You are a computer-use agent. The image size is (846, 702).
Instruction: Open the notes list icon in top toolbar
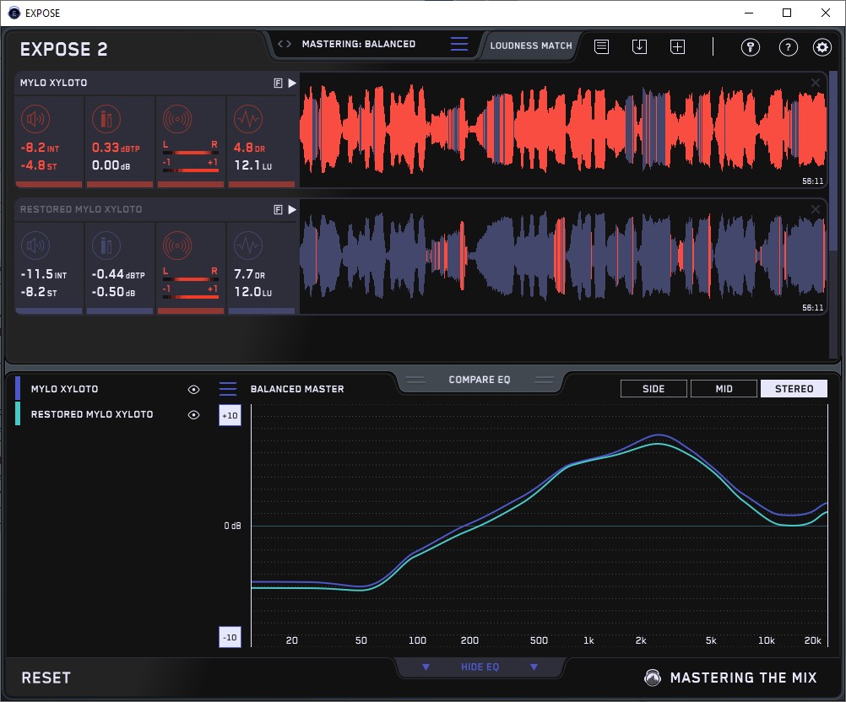(x=601, y=46)
